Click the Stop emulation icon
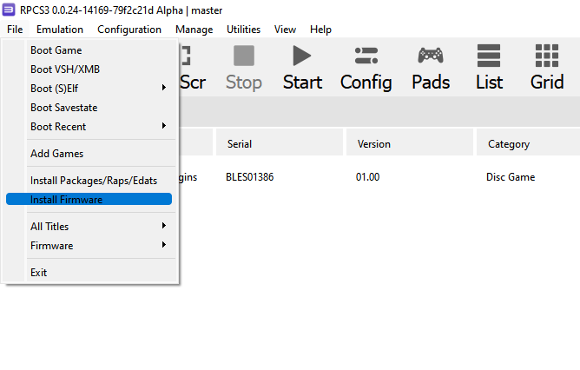580x370 pixels. tap(244, 57)
